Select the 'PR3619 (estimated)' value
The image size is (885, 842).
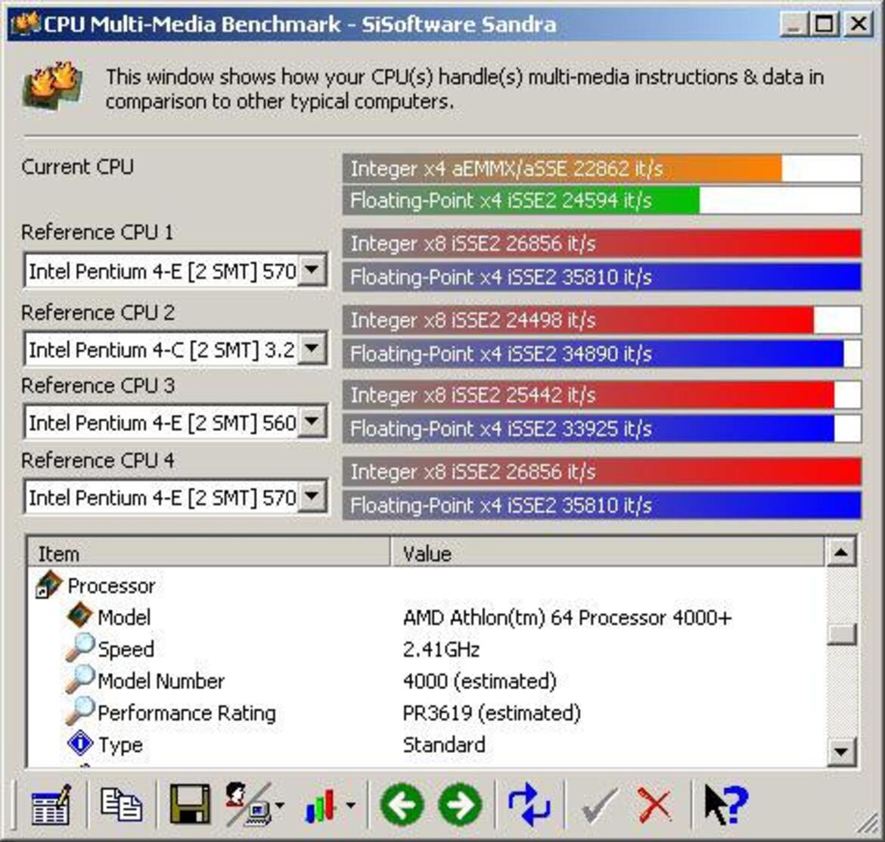click(491, 712)
